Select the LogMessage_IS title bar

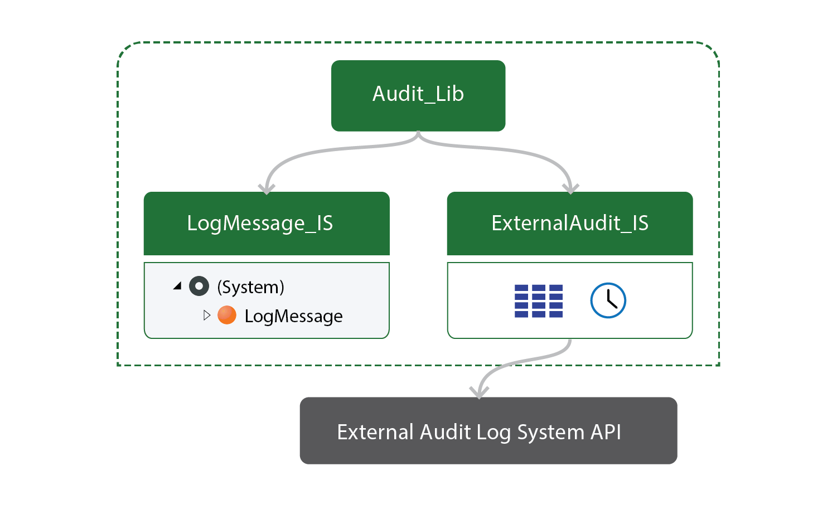tap(267, 223)
